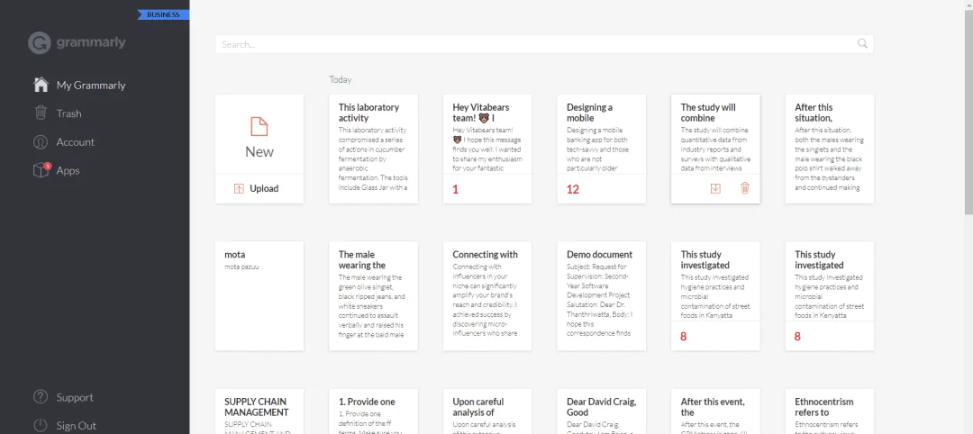Click the Grammarly logo icon
This screenshot has height=434, width=973.
(x=40, y=43)
